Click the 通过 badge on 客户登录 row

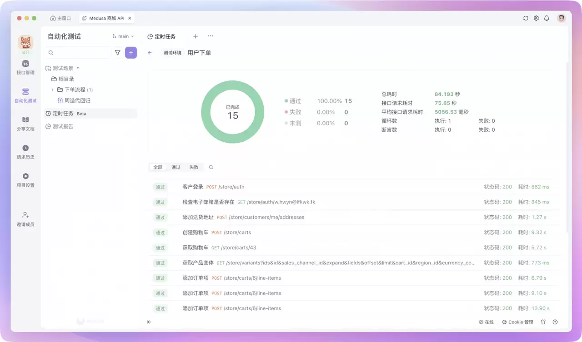(x=161, y=187)
